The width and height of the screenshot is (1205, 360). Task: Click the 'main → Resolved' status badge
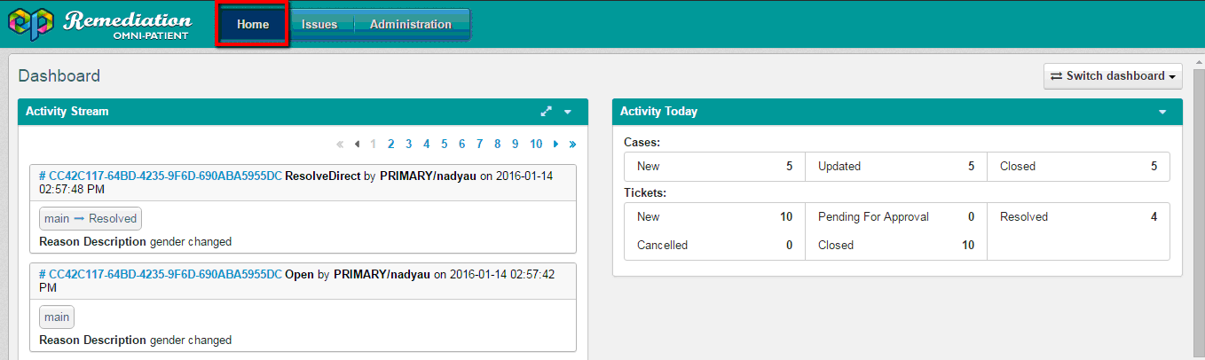tap(91, 219)
